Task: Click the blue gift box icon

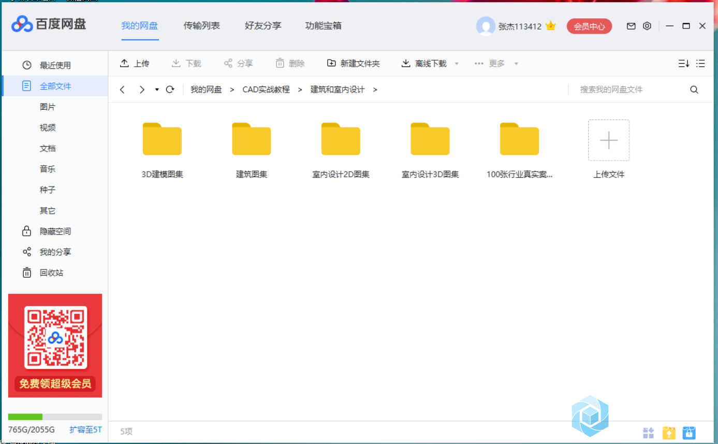Action: (689, 432)
